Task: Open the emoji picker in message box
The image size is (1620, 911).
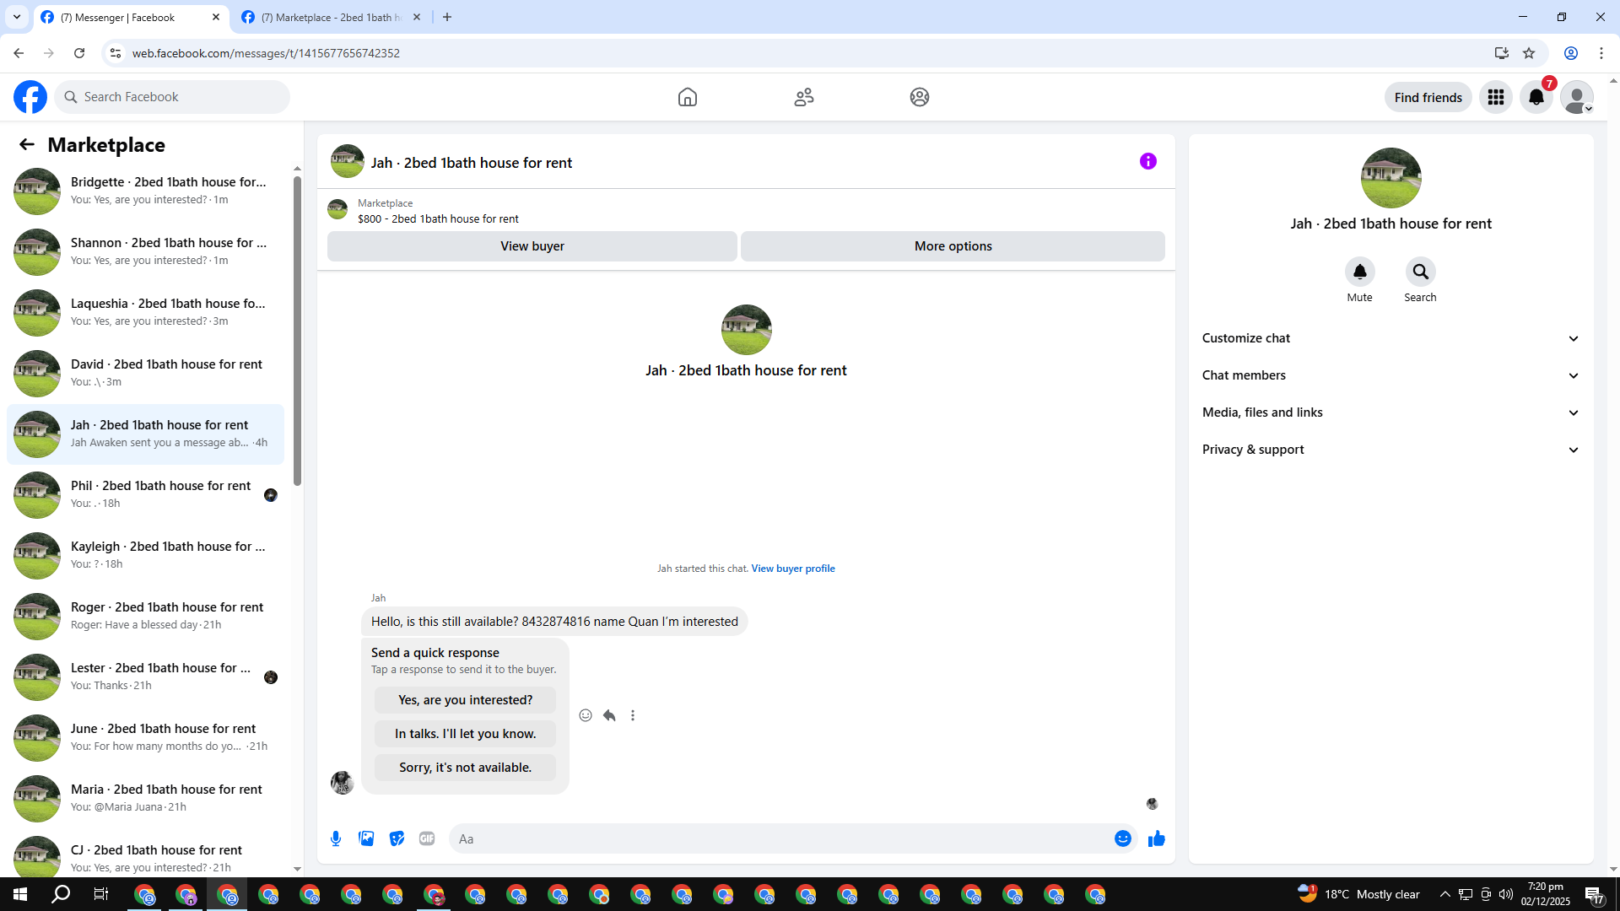Action: point(1122,838)
